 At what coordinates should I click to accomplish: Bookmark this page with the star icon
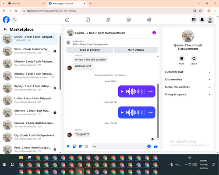pyautogui.click(x=200, y=10)
